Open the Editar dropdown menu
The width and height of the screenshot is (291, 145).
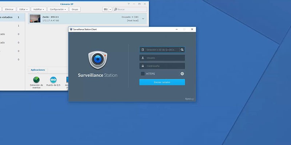[23, 9]
